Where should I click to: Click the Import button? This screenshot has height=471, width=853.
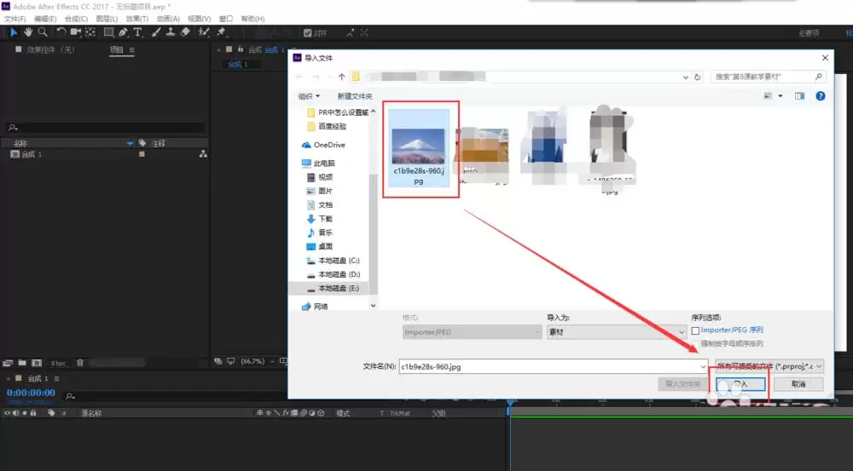pyautogui.click(x=740, y=384)
